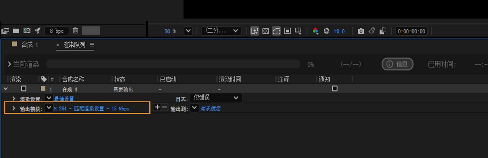488x158 pixels.
Task: Take a snapshot with the camera icon
Action: pyautogui.click(x=361, y=31)
